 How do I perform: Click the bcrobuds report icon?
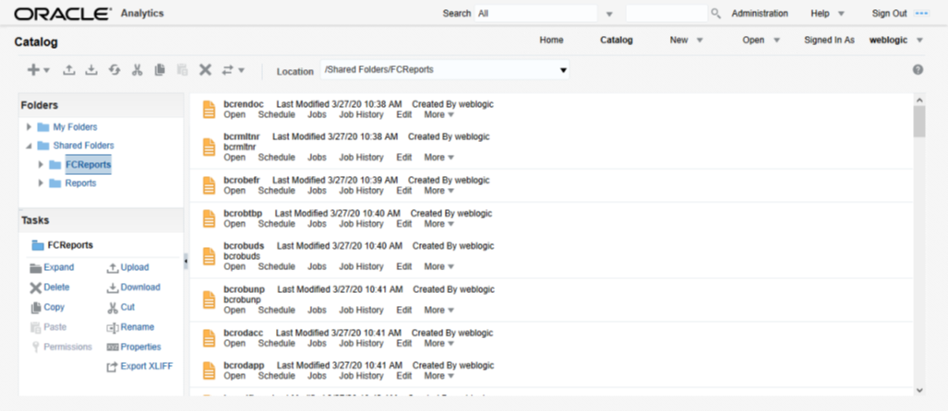209,256
